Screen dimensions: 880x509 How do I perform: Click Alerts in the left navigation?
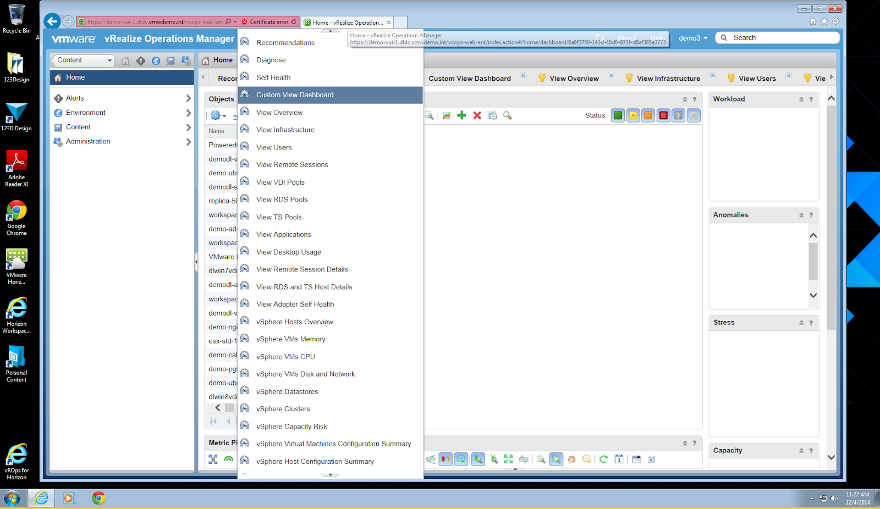click(x=122, y=98)
